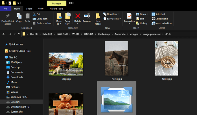
Task: Click the Pin to Quick access icon
Action: [x=8, y=16]
